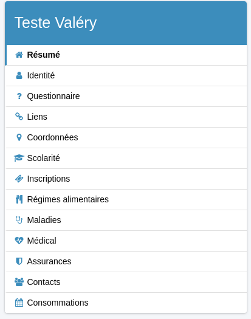Go to the Identité section
This screenshot has width=251, height=319.
(x=126, y=76)
